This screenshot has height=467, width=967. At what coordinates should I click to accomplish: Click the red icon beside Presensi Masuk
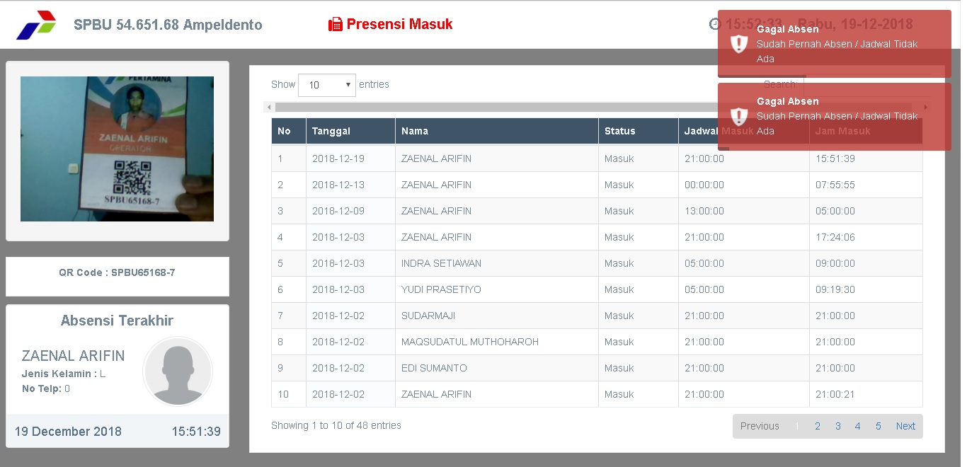tap(335, 25)
